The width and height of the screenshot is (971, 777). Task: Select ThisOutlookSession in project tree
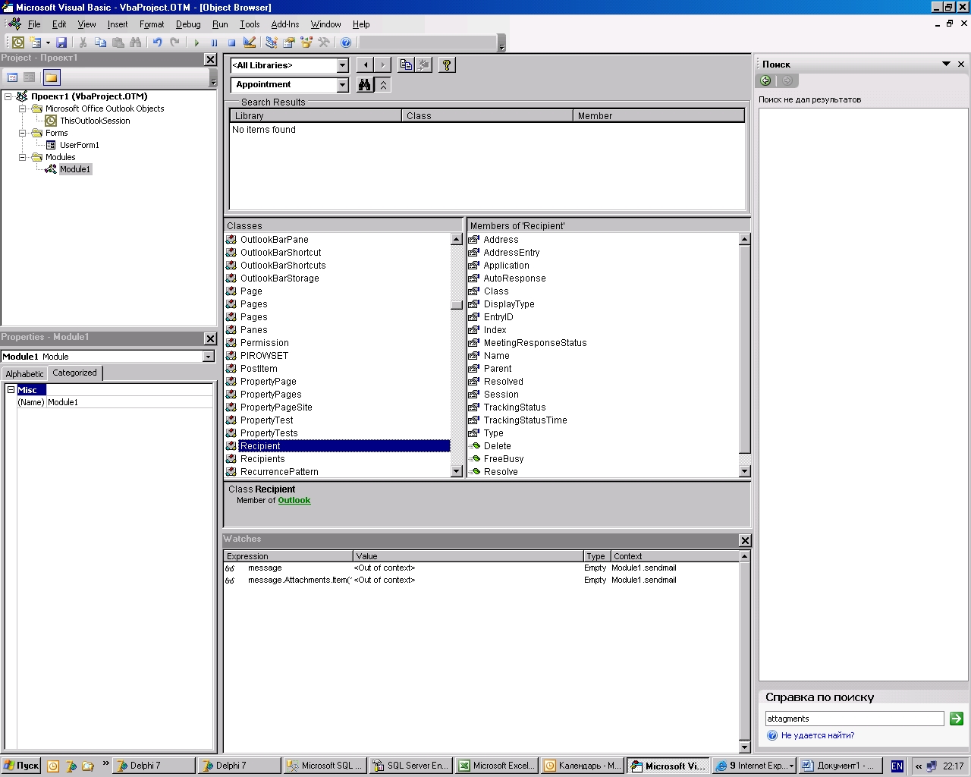(x=95, y=121)
